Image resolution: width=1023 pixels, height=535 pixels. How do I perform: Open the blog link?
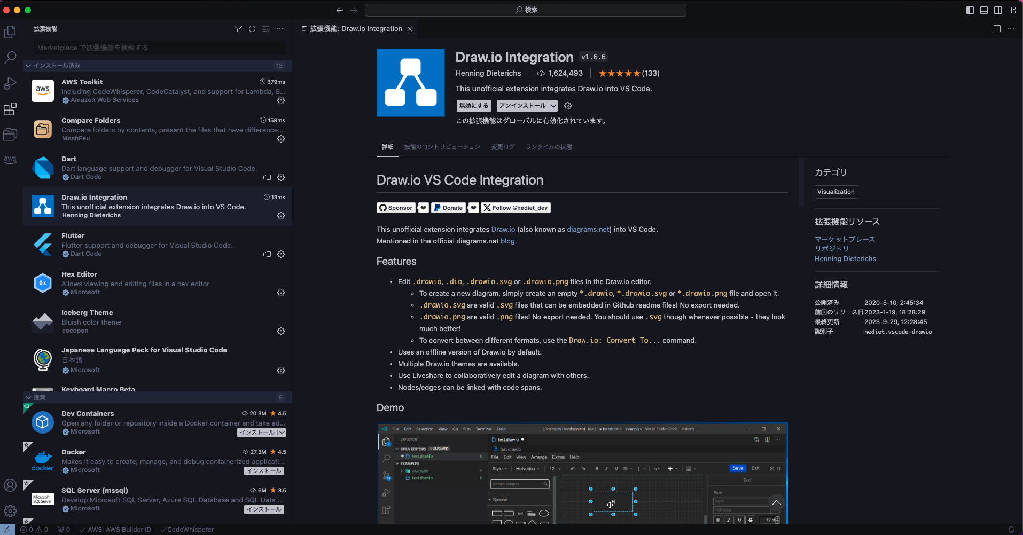507,241
